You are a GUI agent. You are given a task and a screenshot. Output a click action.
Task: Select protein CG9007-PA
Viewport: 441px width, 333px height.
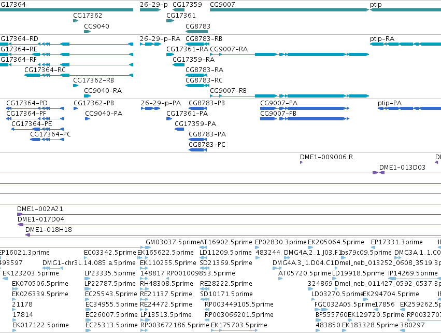coord(305,108)
